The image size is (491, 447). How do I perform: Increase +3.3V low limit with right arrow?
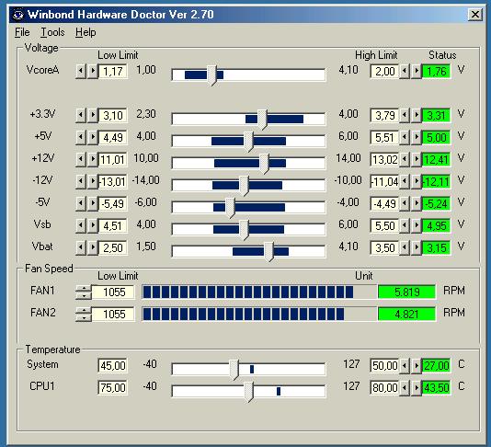click(x=93, y=116)
